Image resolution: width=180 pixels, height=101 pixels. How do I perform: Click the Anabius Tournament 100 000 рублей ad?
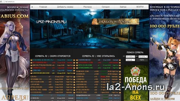[165, 53]
